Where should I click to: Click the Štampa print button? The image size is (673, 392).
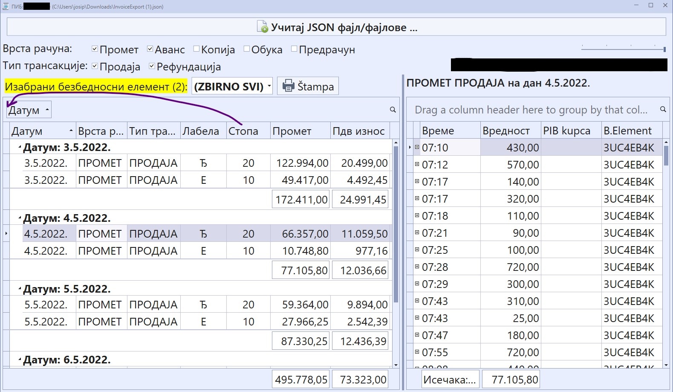pyautogui.click(x=308, y=86)
